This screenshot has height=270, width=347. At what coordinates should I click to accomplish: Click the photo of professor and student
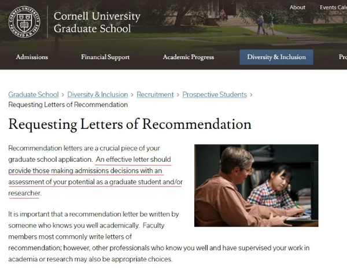tap(256, 186)
